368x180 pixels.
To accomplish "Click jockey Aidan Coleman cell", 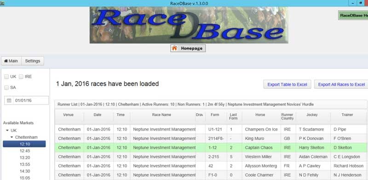I will pos(313,157).
